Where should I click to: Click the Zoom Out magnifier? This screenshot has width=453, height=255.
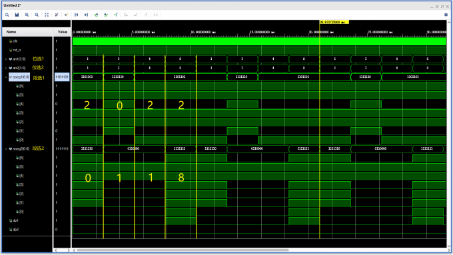pyautogui.click(x=37, y=15)
